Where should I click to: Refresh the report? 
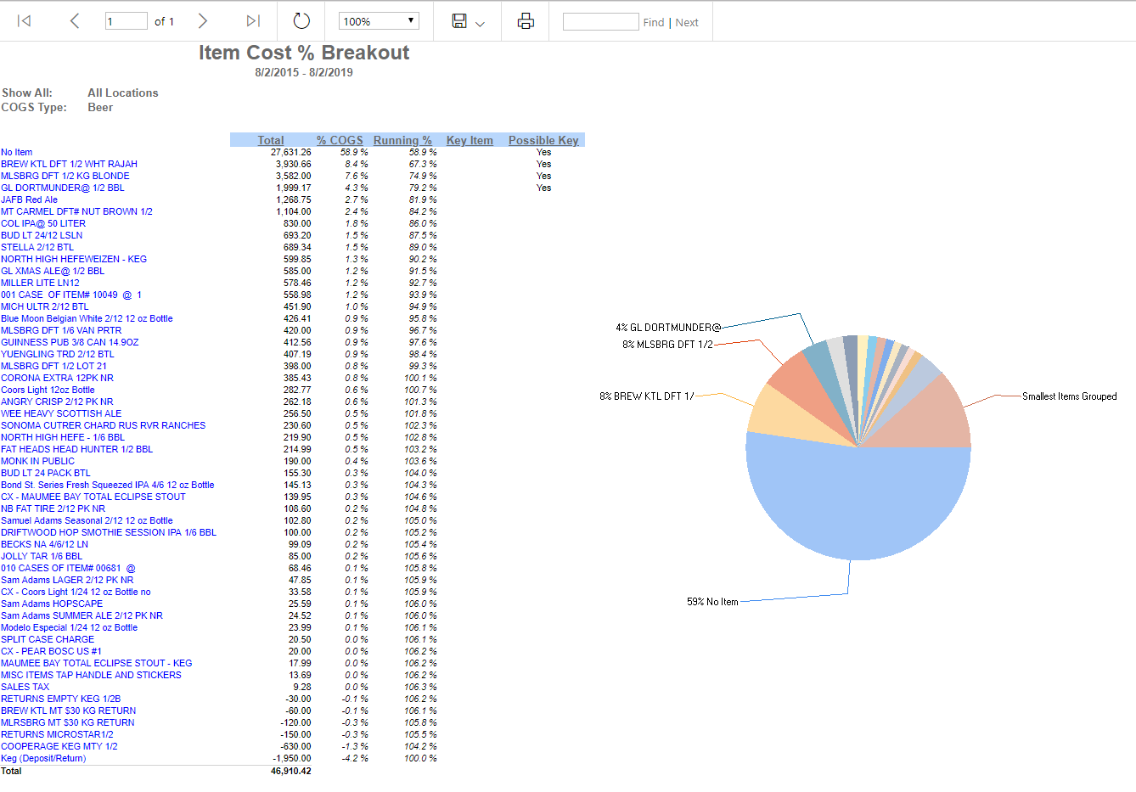click(301, 21)
